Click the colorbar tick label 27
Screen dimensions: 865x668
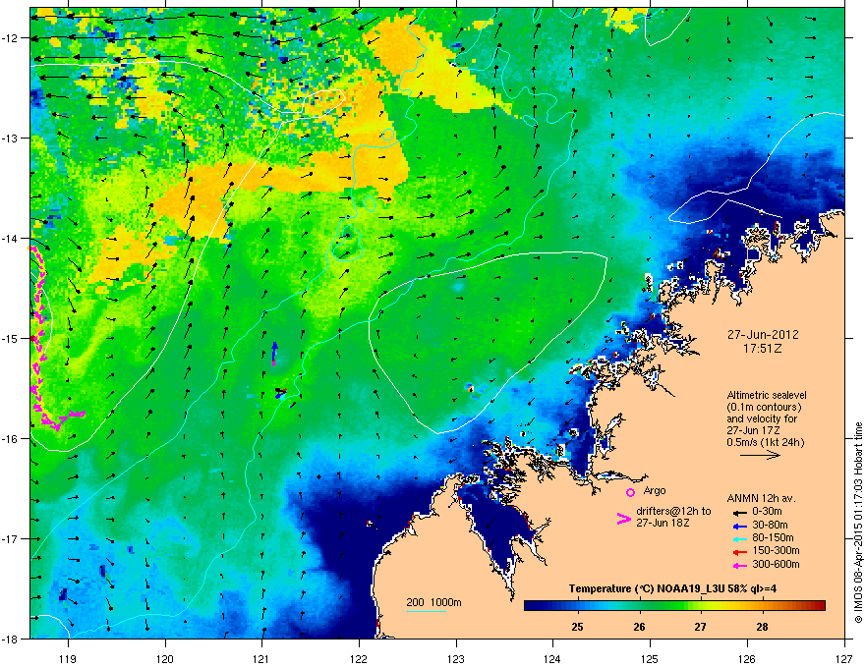[700, 627]
